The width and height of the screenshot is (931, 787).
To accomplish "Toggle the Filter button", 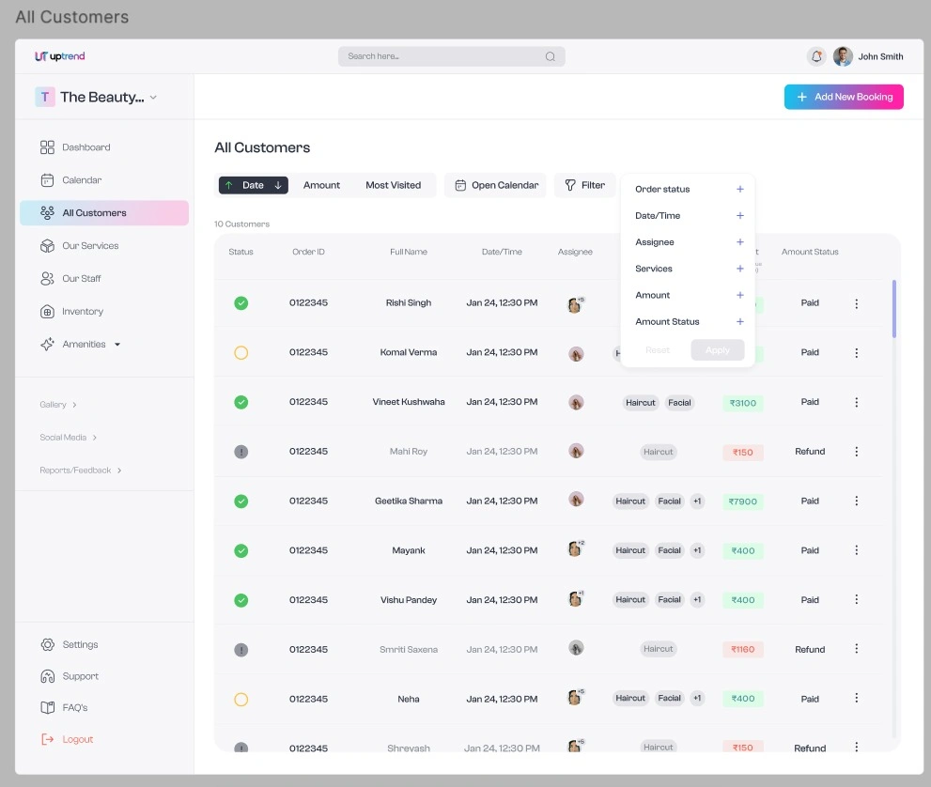I will tap(585, 185).
